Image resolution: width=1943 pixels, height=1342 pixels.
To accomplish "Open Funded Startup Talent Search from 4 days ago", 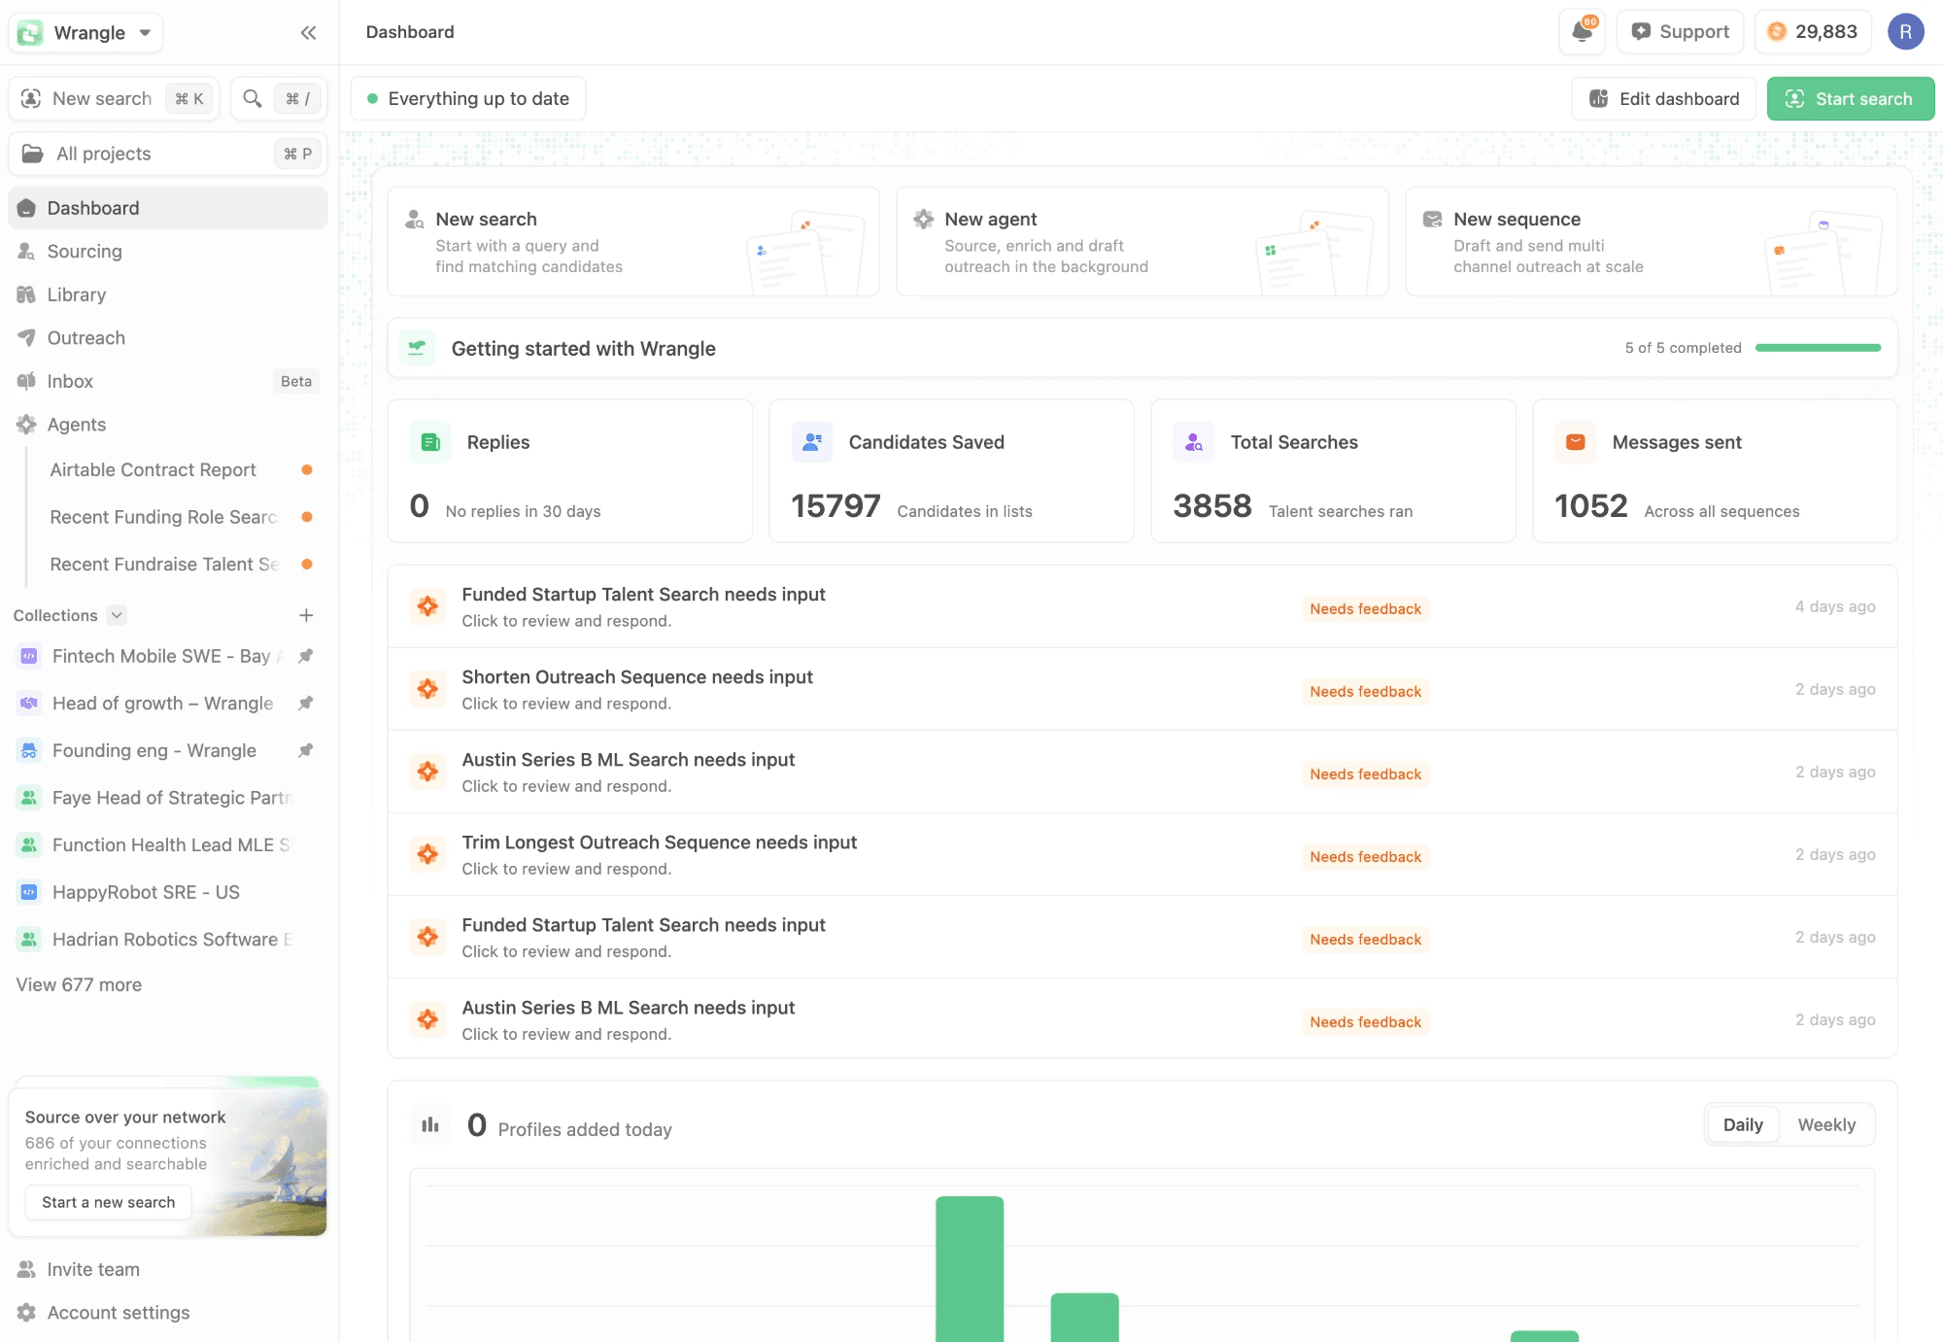I will (x=1142, y=606).
